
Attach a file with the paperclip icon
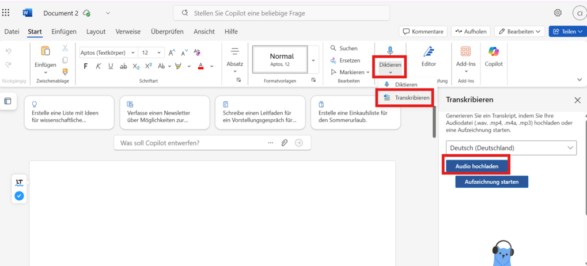pos(285,143)
